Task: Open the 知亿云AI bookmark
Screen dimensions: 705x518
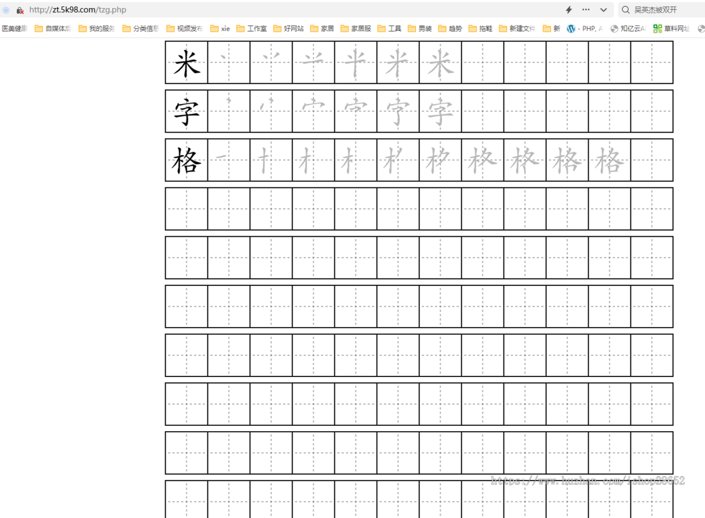Action: (628, 28)
